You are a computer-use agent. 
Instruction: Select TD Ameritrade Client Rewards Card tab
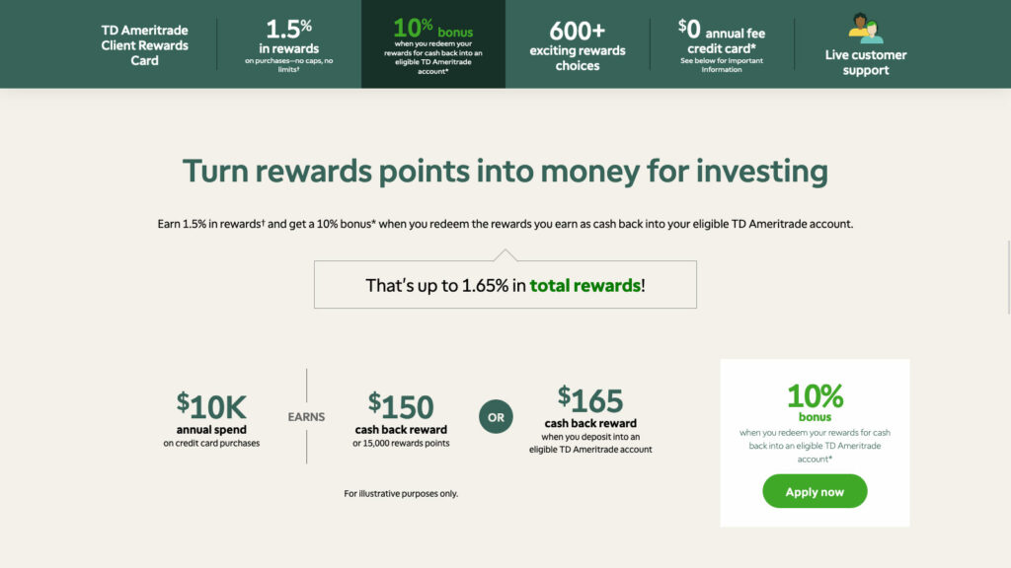tap(144, 45)
